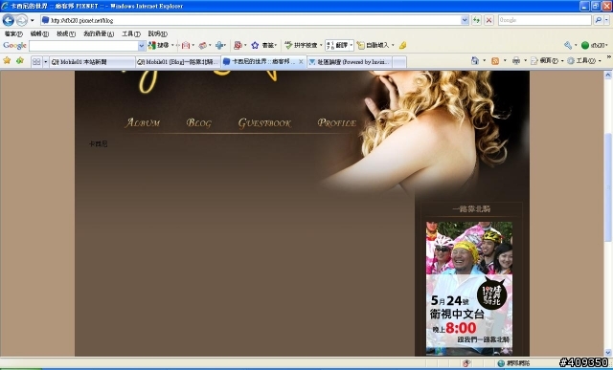Switch to Mobile01 本站新聞 tab
This screenshot has height=370, width=613.
coord(92,62)
